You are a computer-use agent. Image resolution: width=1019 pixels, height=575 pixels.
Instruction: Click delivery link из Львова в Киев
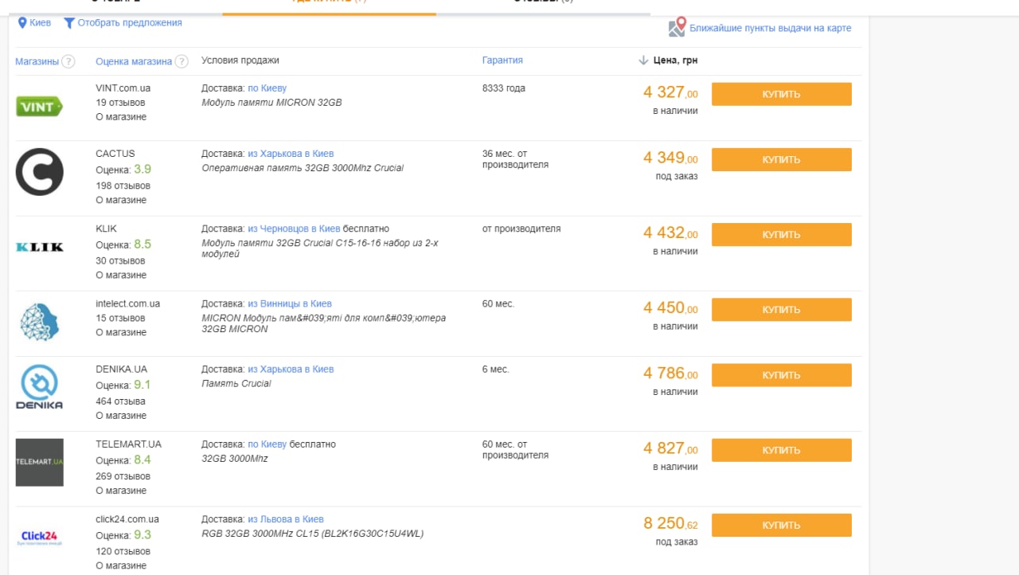pos(286,518)
